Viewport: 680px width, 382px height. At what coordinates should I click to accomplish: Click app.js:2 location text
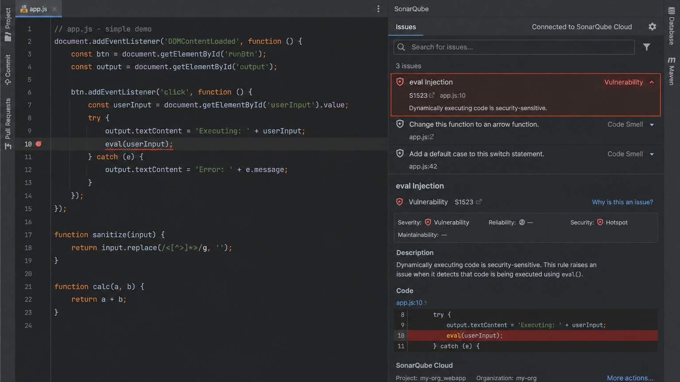click(421, 137)
